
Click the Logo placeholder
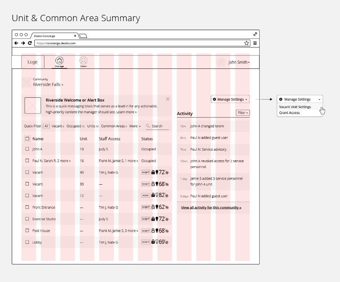tap(33, 62)
